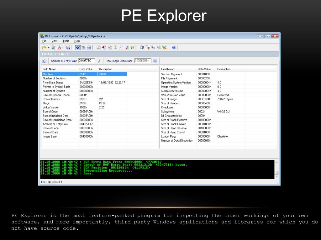Open the Help menu

point(77,41)
